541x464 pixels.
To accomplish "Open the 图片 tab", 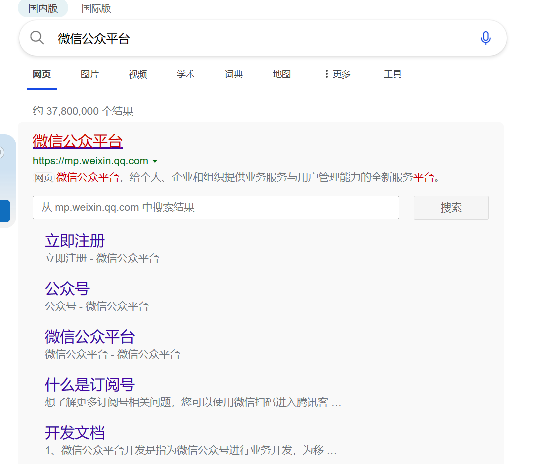I will click(90, 74).
